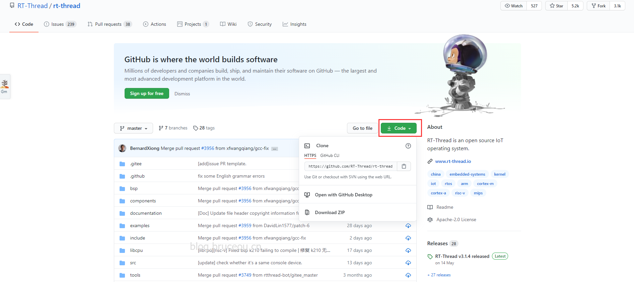View the 7 branches link
The image size is (634, 282).
tap(173, 128)
